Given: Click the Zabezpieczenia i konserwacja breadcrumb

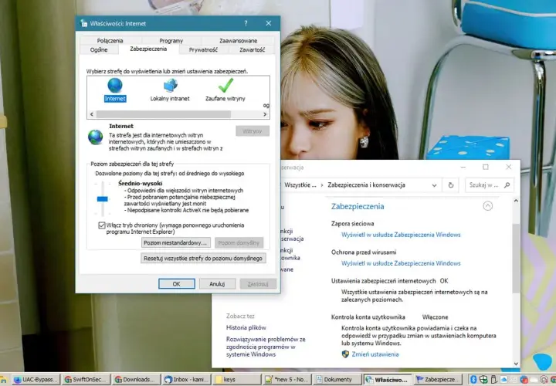Looking at the screenshot, I should (366, 185).
